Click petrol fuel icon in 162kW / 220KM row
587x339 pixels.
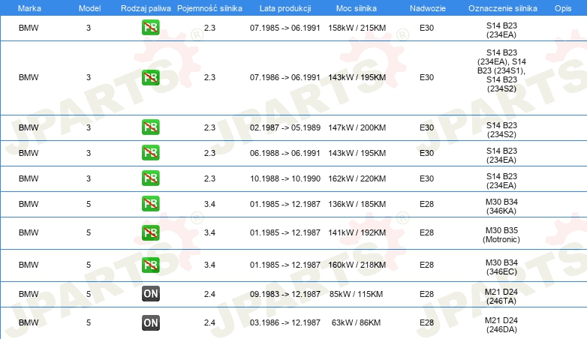tap(150, 178)
